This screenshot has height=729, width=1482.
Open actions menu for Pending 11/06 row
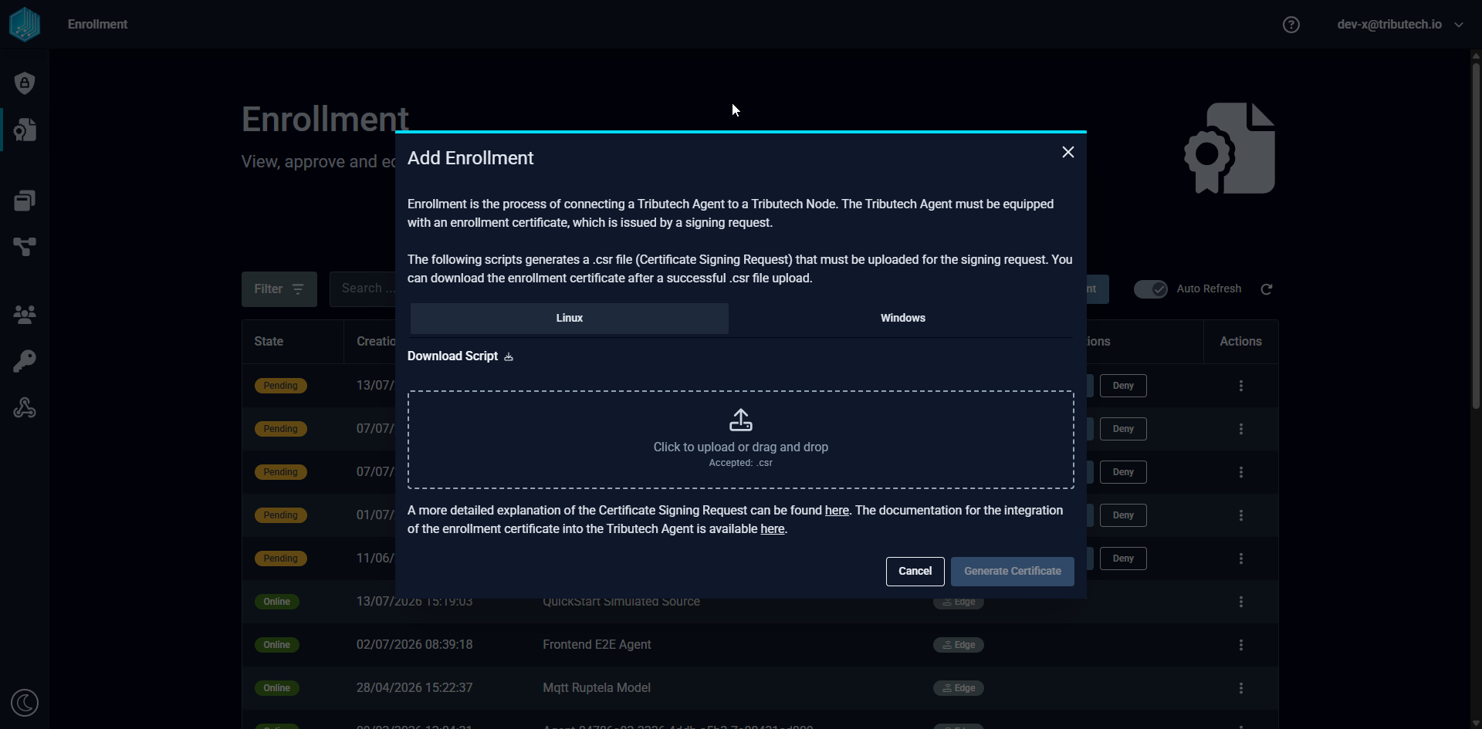1241,559
